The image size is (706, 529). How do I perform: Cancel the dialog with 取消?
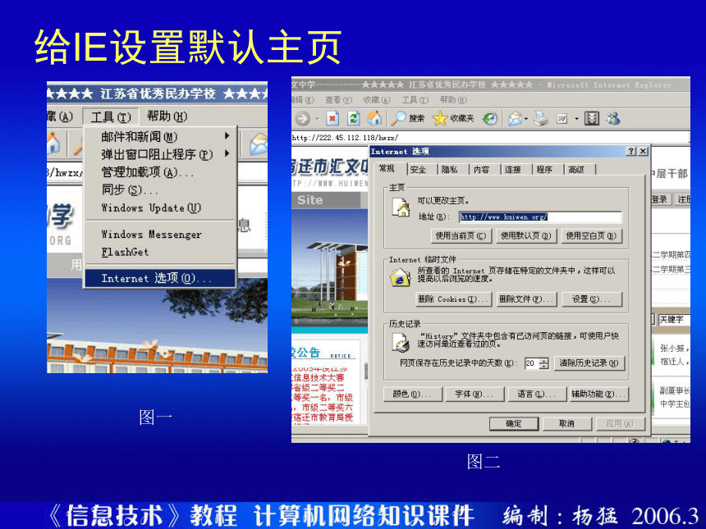click(566, 424)
